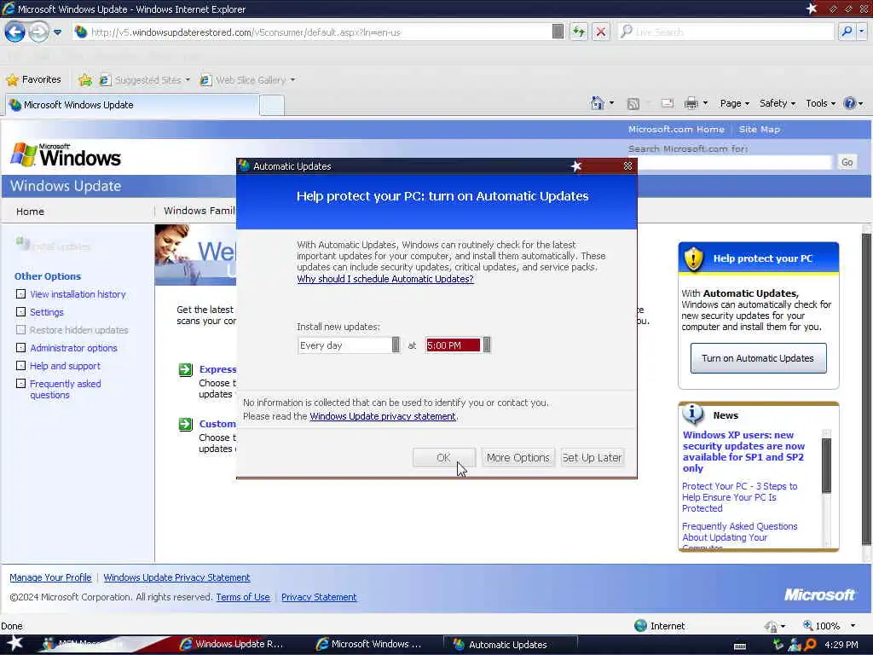Viewport: 873px width, 655px height.
Task: Click the Set Up Later button
Action: pyautogui.click(x=592, y=457)
